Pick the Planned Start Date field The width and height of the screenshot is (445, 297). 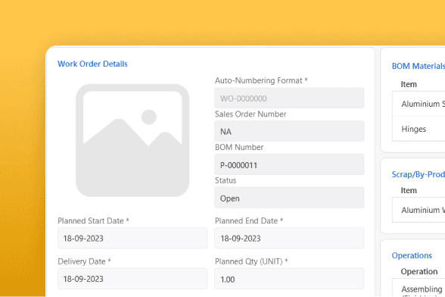tap(132, 238)
